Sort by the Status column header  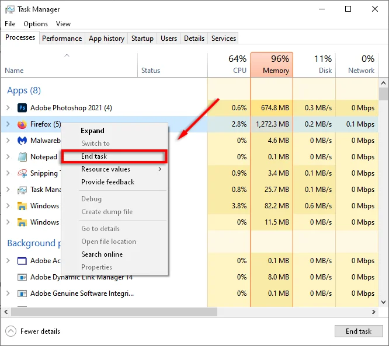[173, 64]
